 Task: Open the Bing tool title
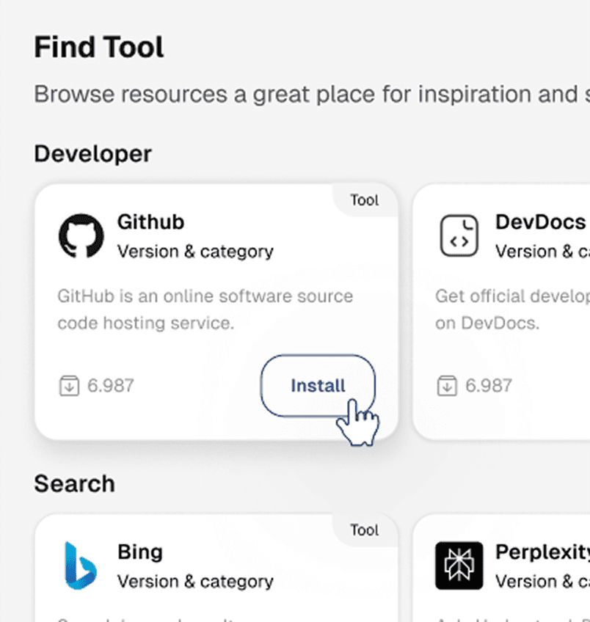click(140, 552)
